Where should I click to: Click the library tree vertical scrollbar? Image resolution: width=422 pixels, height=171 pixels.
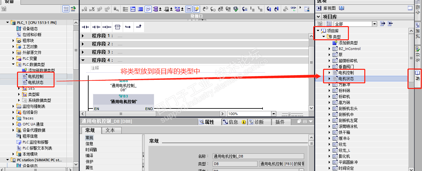tap(411, 58)
